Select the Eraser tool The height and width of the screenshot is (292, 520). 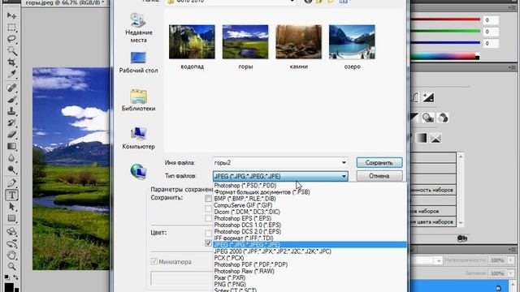[11, 135]
